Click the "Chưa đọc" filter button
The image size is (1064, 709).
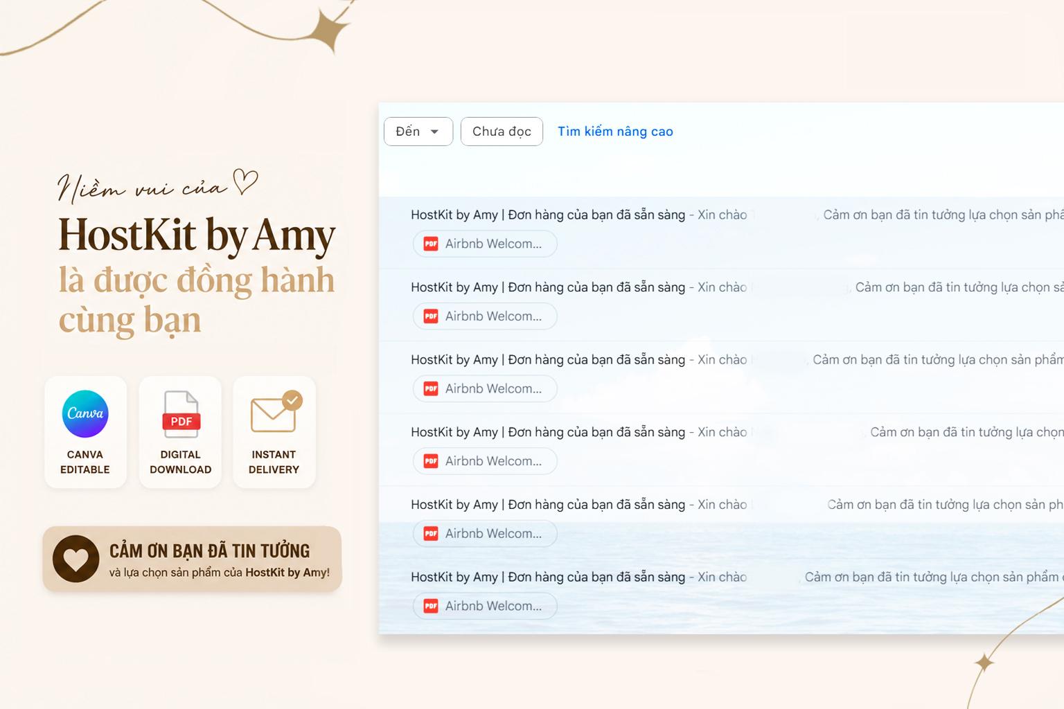click(502, 132)
